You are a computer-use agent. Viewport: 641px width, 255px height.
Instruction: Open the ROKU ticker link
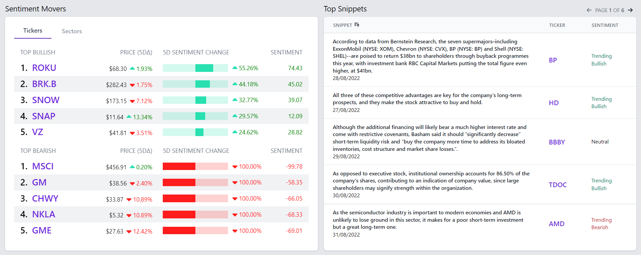point(44,68)
